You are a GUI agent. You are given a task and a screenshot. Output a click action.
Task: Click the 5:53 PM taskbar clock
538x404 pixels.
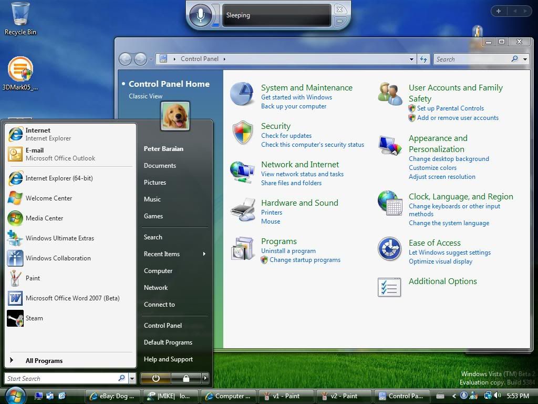(x=518, y=396)
